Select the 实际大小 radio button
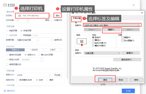 (x=25, y=55)
